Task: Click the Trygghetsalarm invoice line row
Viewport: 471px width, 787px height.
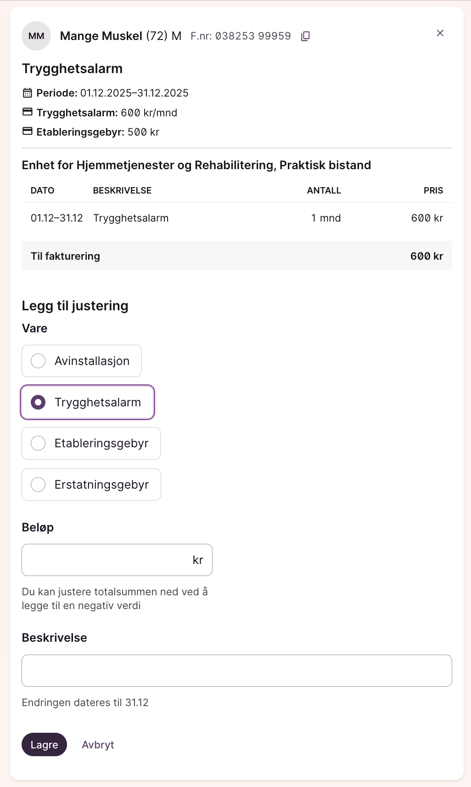Action: 236,218
